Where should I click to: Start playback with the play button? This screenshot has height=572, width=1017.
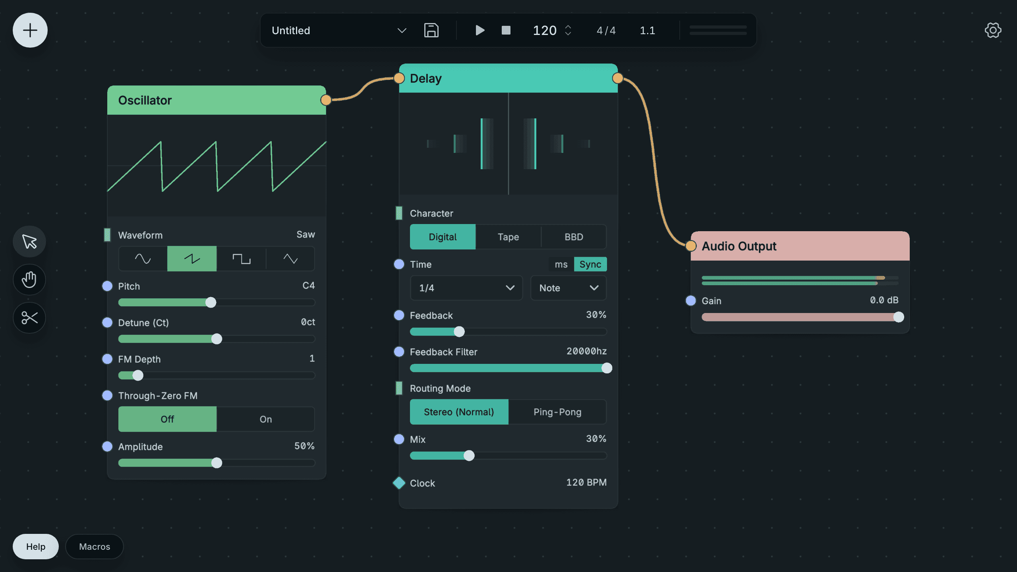[480, 30]
